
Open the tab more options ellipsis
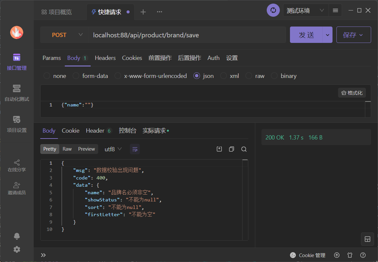160,12
